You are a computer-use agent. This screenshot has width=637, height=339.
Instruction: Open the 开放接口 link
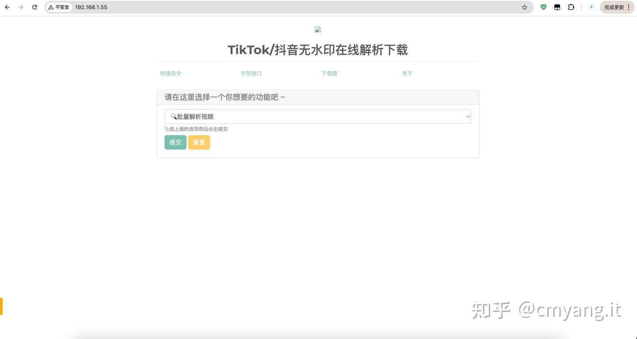251,73
